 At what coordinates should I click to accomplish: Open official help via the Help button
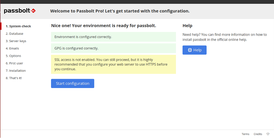(x=195, y=50)
